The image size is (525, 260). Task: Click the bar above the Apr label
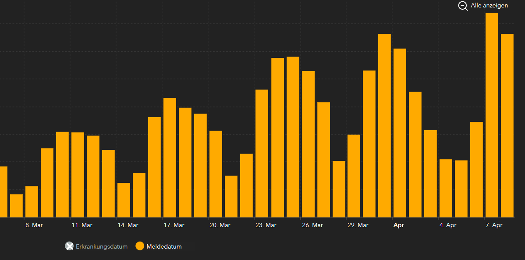click(x=400, y=133)
